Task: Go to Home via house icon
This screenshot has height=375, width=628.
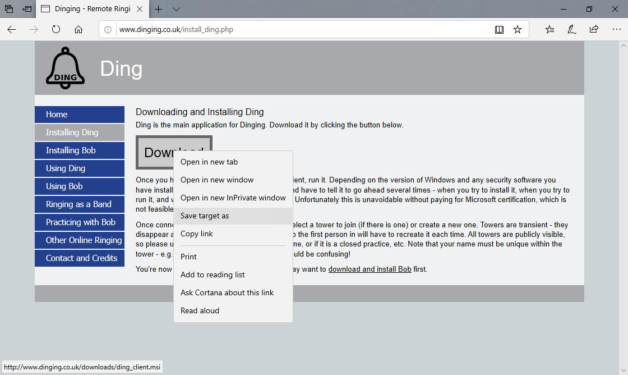Action: (78, 29)
